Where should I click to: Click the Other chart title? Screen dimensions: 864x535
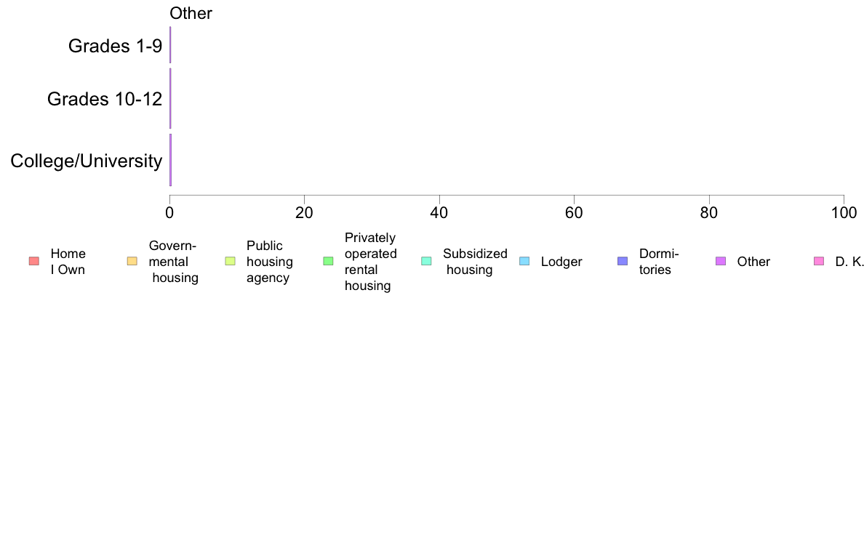coord(191,13)
